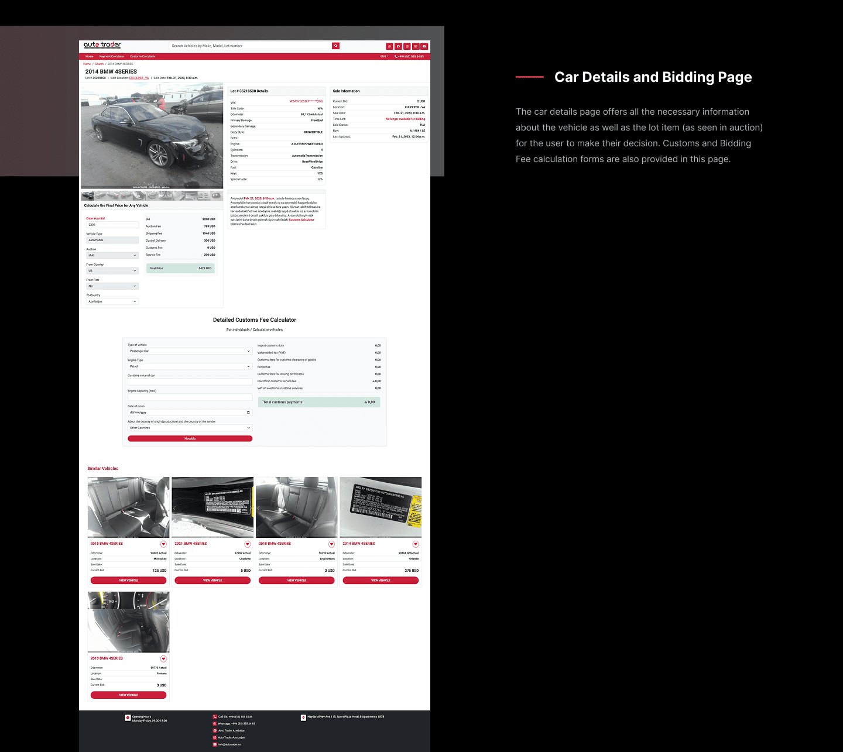Toggle favorite heart on 2019 BMW 4SERIES
Screen dimensions: 843x752
[x=163, y=659]
